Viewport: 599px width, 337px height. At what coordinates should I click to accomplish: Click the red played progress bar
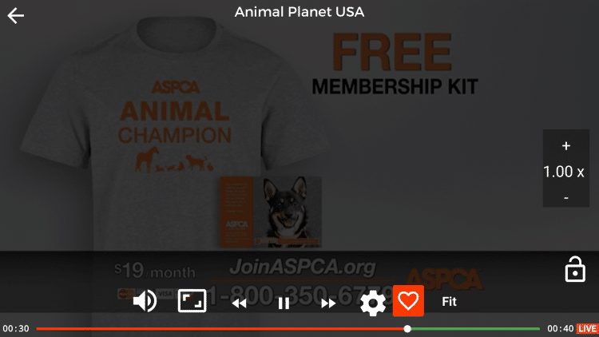[220, 328]
